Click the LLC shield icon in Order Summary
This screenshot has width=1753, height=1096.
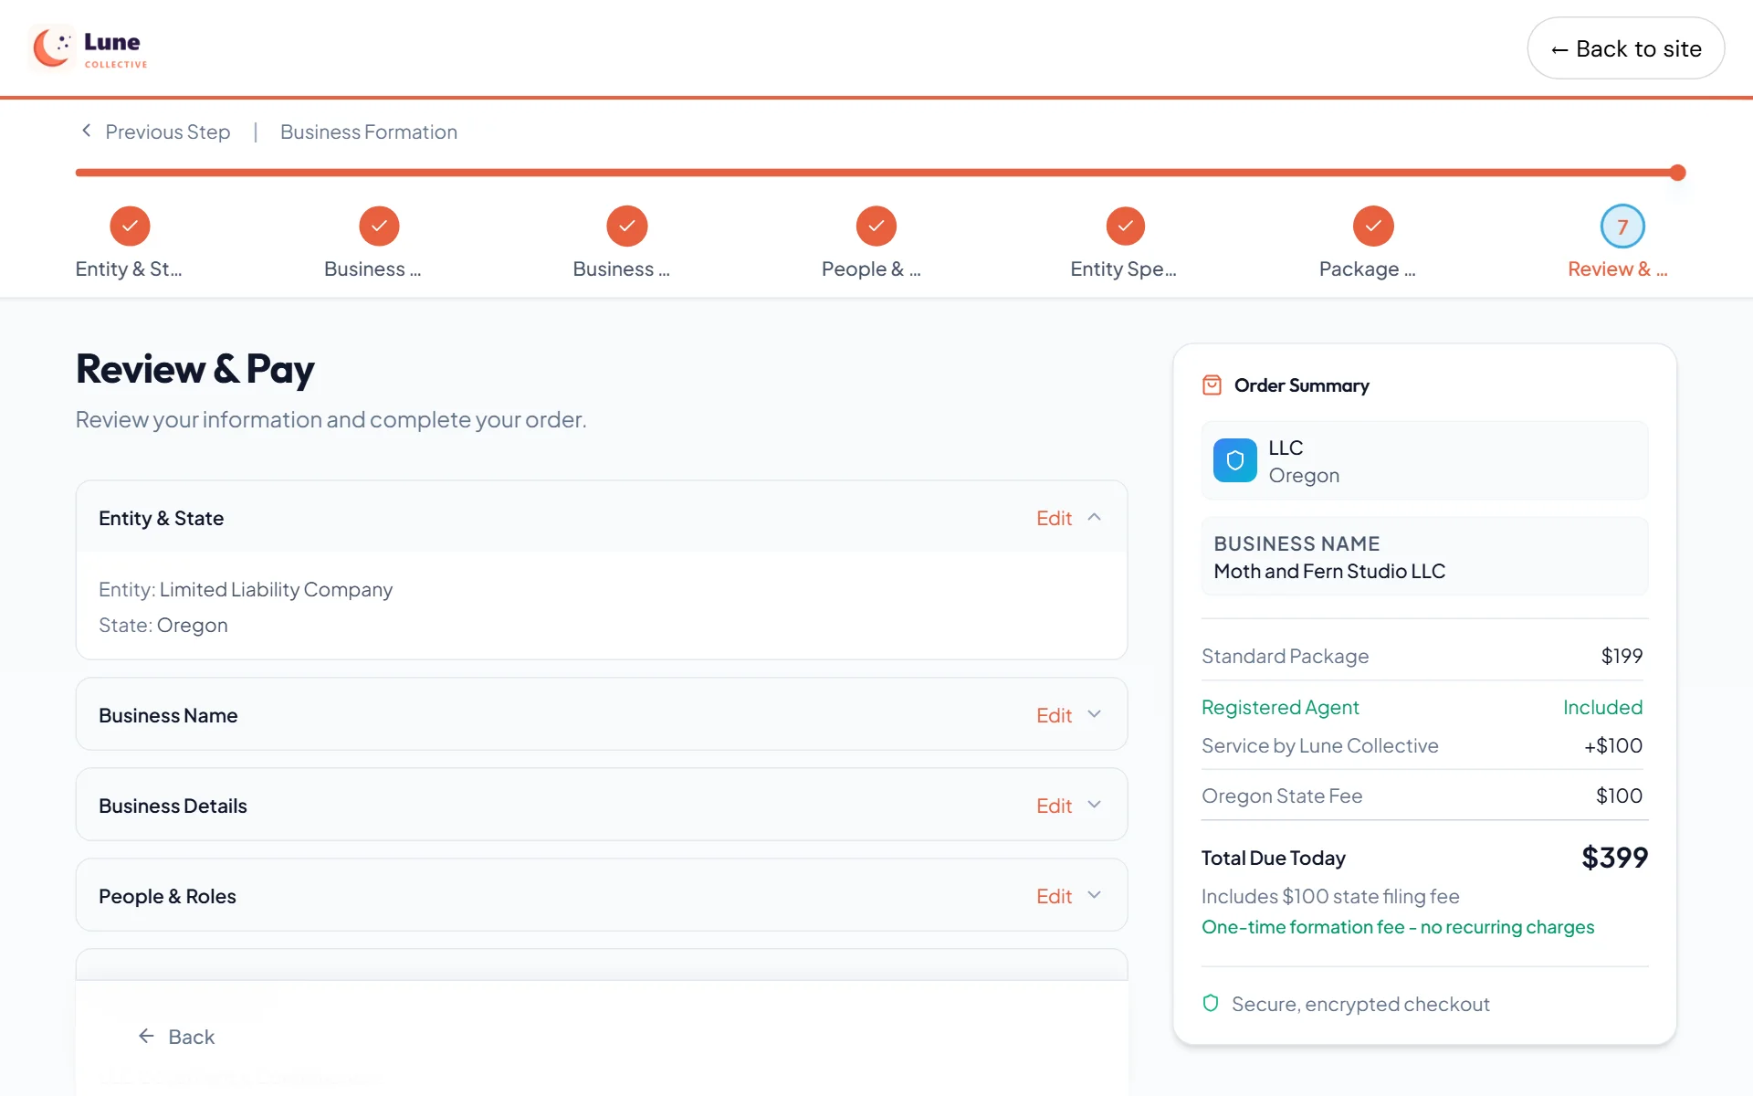click(1234, 460)
